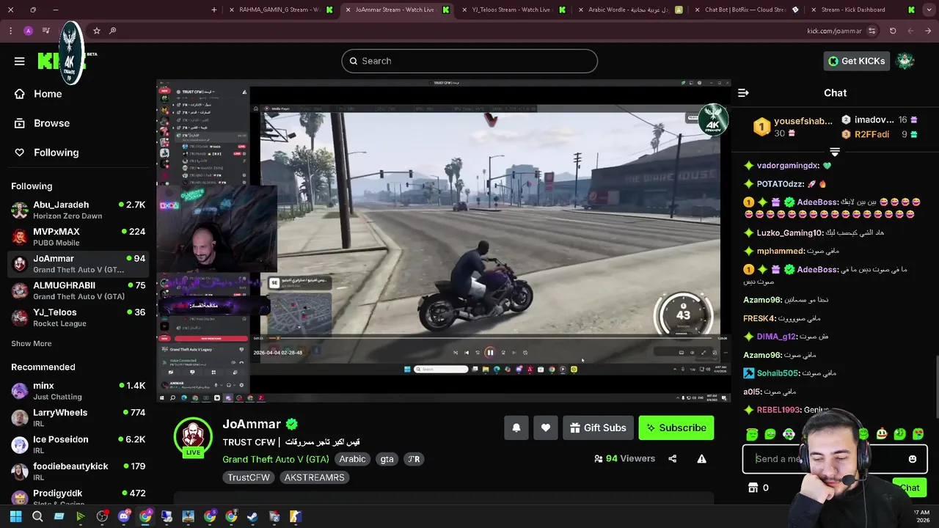The width and height of the screenshot is (939, 528).
Task: Switch to YJ_Teloos Stream browser tab
Action: point(514,10)
